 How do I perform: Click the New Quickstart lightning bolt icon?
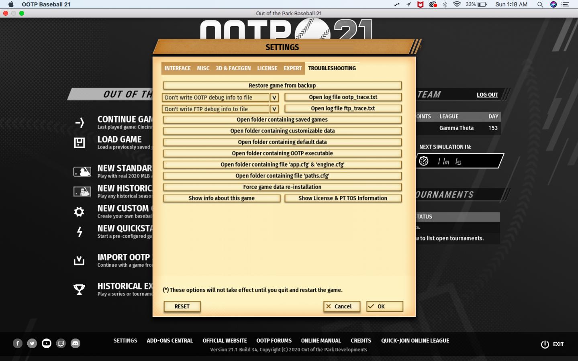coord(80,232)
